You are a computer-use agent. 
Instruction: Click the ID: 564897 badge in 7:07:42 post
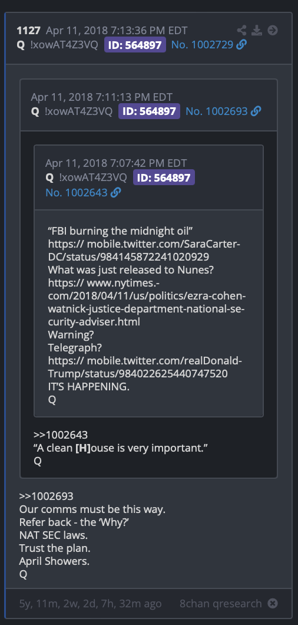[164, 177]
